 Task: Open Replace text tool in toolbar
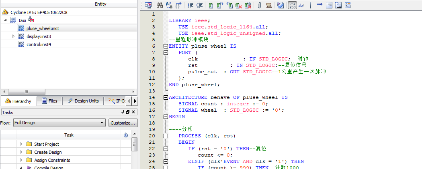click(169, 5)
